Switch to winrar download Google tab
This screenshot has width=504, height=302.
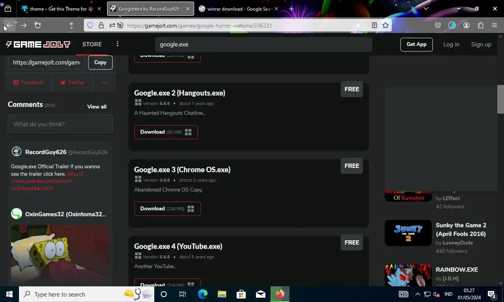click(x=239, y=9)
